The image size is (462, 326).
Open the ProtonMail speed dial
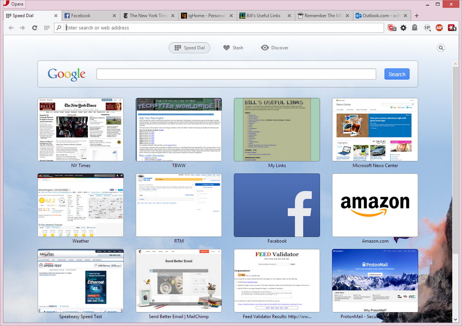375,280
